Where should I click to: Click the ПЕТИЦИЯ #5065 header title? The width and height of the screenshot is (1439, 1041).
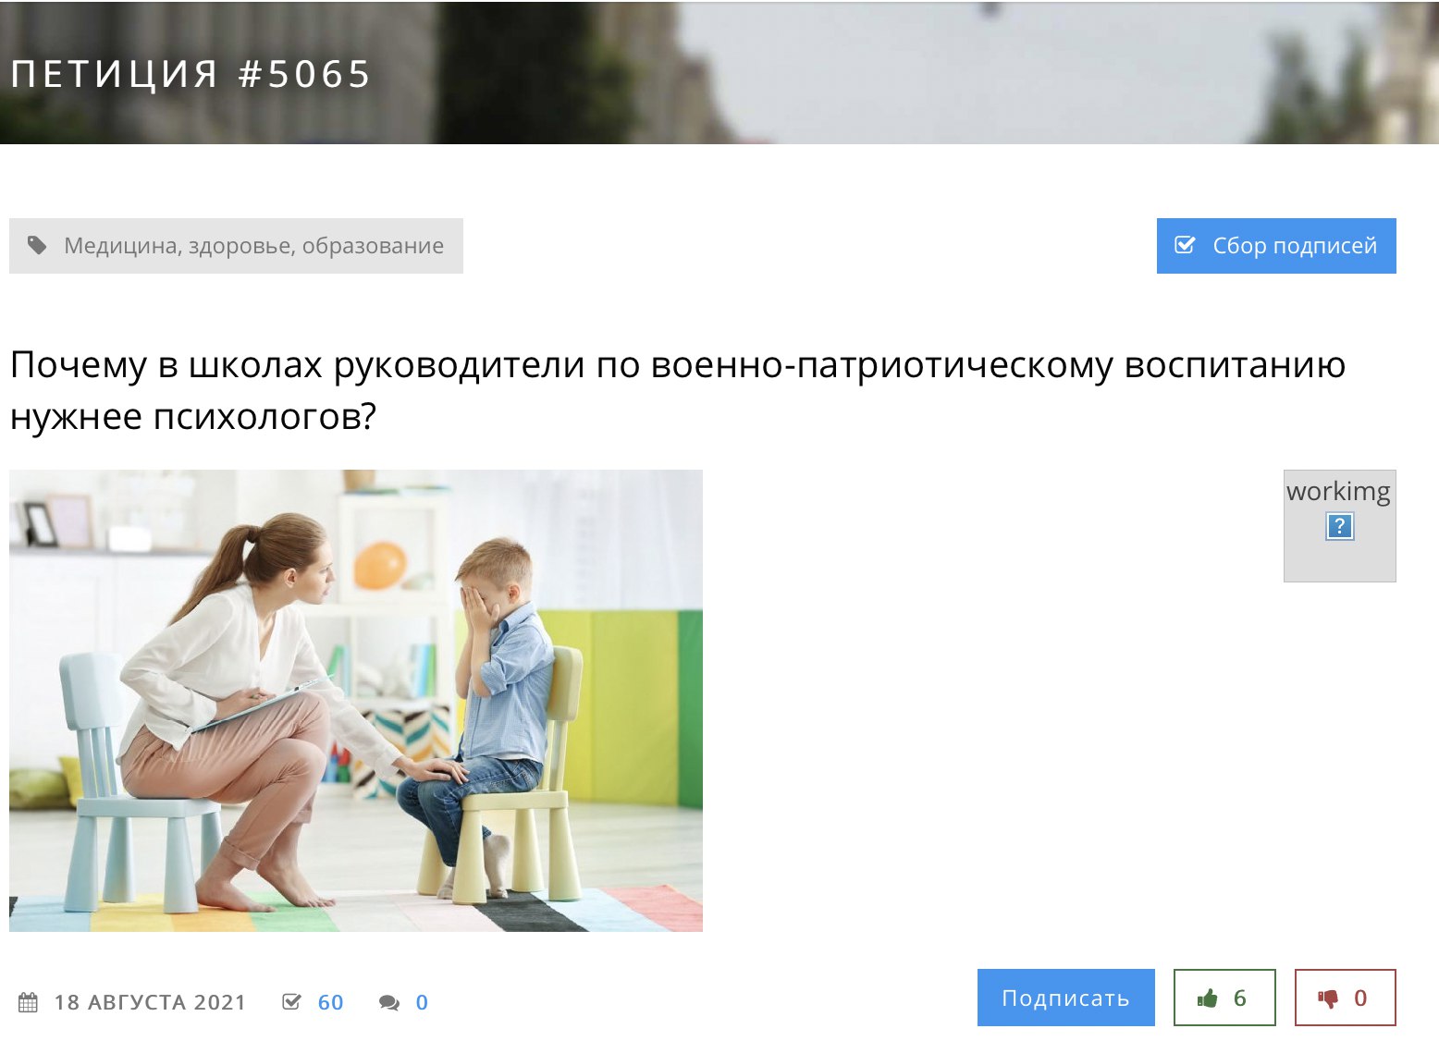tap(191, 74)
